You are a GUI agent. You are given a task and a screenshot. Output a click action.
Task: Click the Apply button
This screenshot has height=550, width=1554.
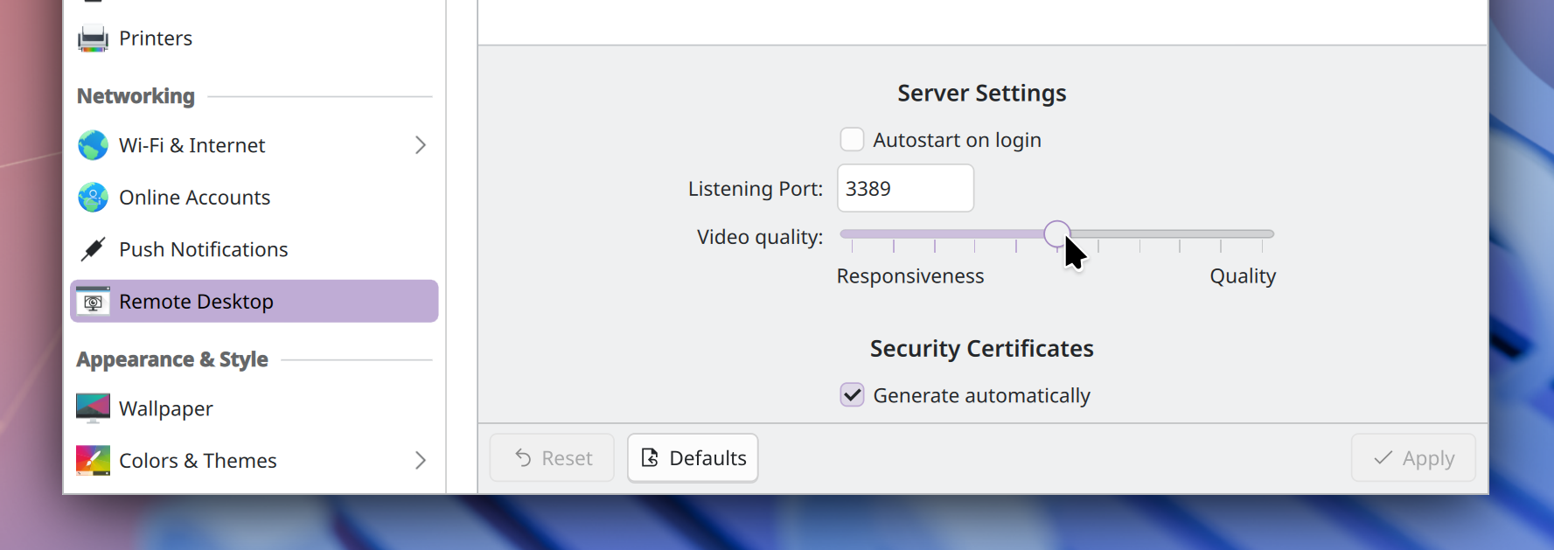pyautogui.click(x=1413, y=458)
